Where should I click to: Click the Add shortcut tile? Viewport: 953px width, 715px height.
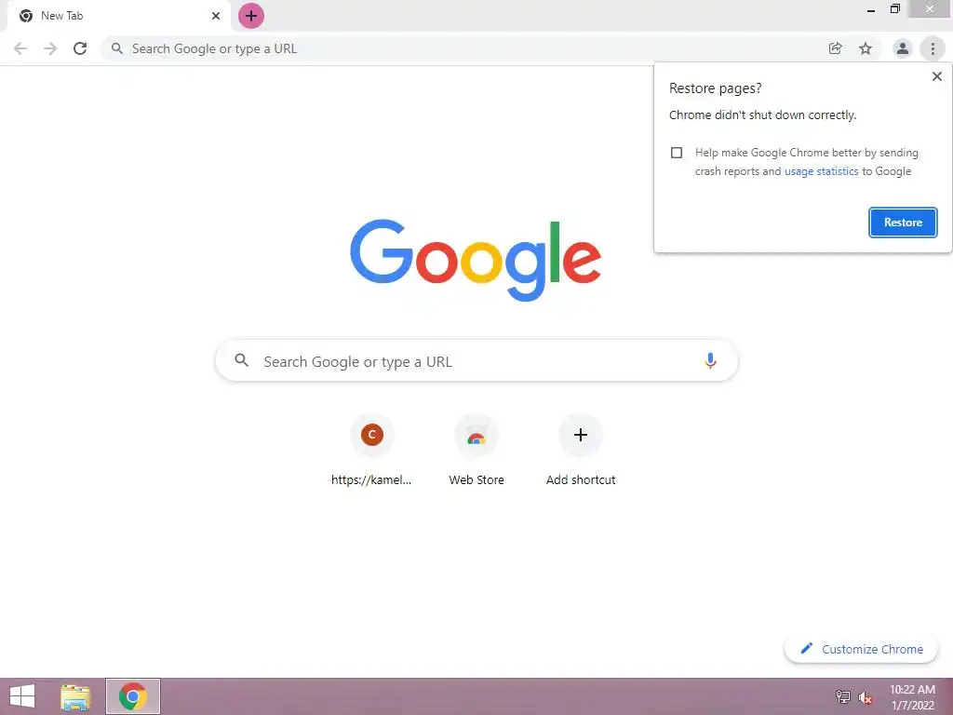[581, 451]
